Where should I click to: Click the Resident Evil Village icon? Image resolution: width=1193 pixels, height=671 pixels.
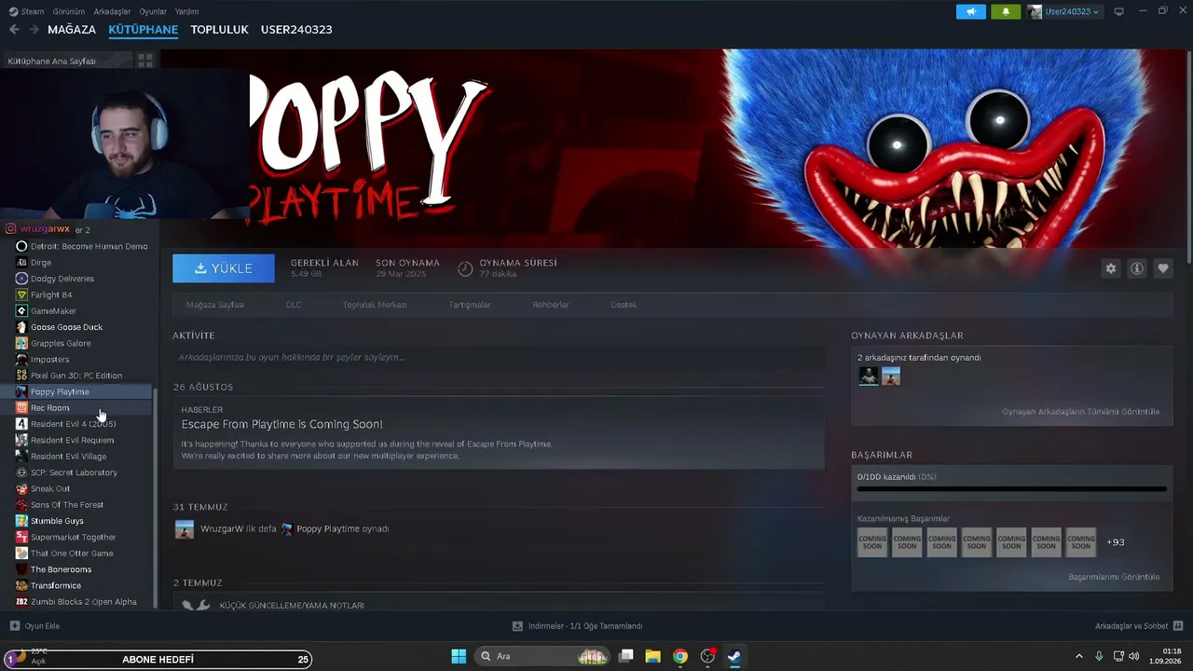21,456
